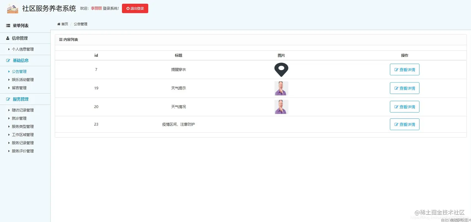Screen dimensions: 471x222
Task: Click the map pin image for 提醒穿衣
Action: click(x=281, y=70)
